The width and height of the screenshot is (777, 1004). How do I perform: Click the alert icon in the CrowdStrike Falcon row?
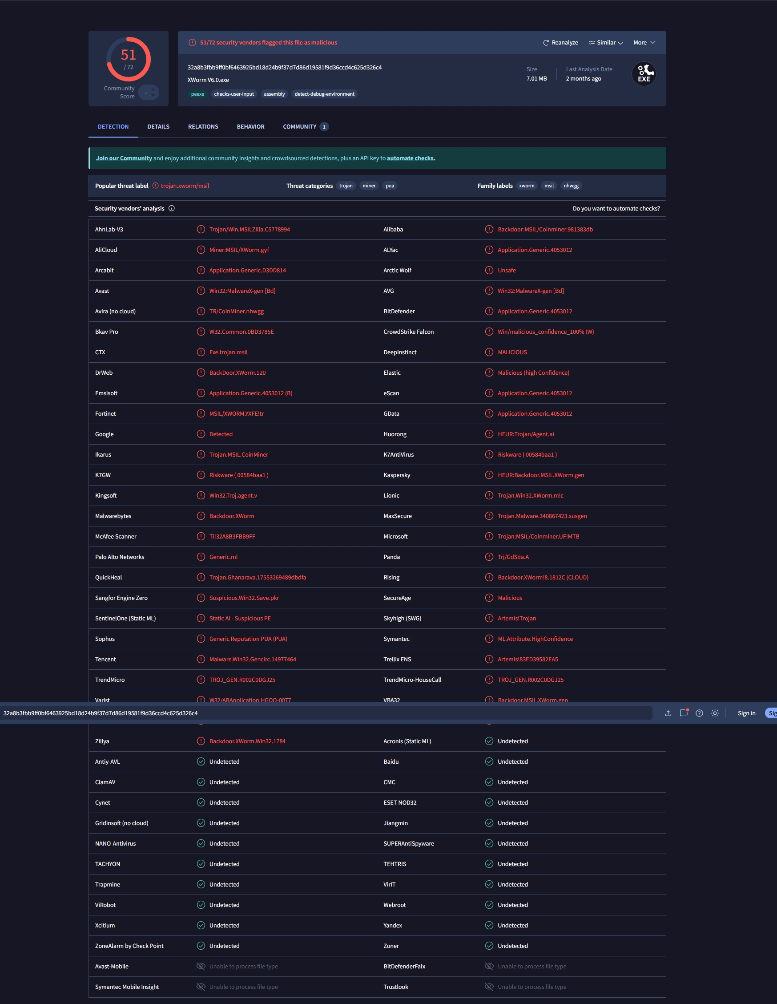pyautogui.click(x=489, y=332)
